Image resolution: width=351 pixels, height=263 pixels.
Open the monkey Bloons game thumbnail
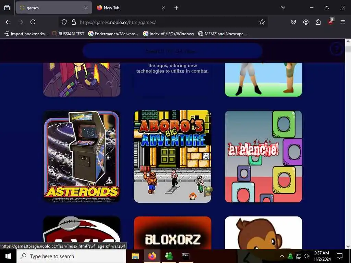pos(264,233)
